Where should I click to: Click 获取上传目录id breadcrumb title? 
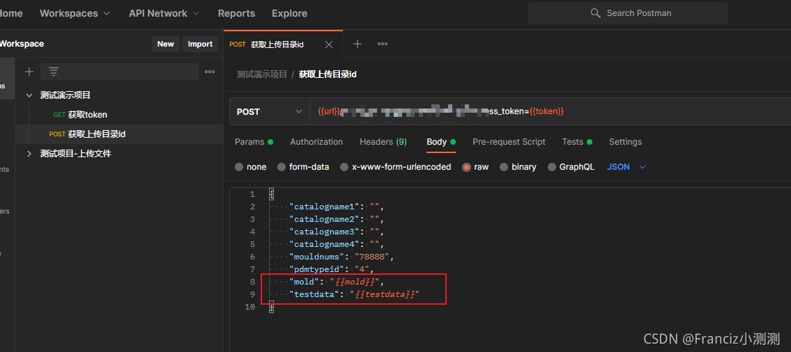pyautogui.click(x=328, y=74)
